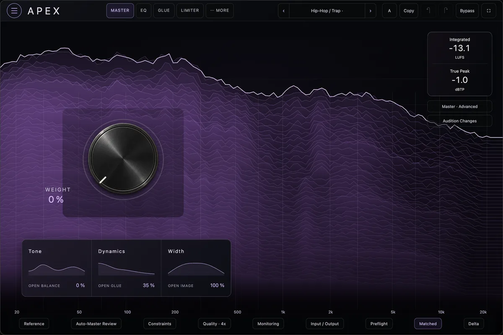Open Auto-Master Review
This screenshot has height=335, width=503.
click(x=96, y=324)
